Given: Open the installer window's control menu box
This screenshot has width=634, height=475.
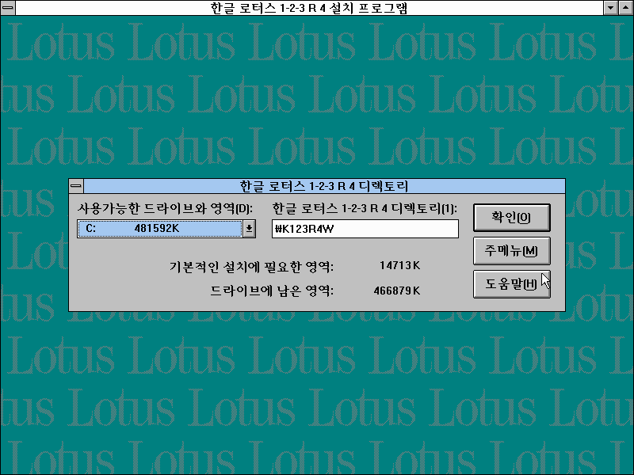Looking at the screenshot, I should 8,8.
